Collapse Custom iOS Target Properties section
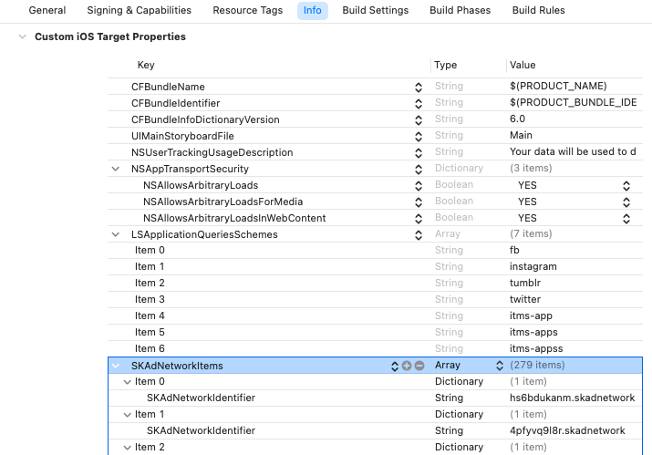Image resolution: width=652 pixels, height=455 pixels. point(23,36)
